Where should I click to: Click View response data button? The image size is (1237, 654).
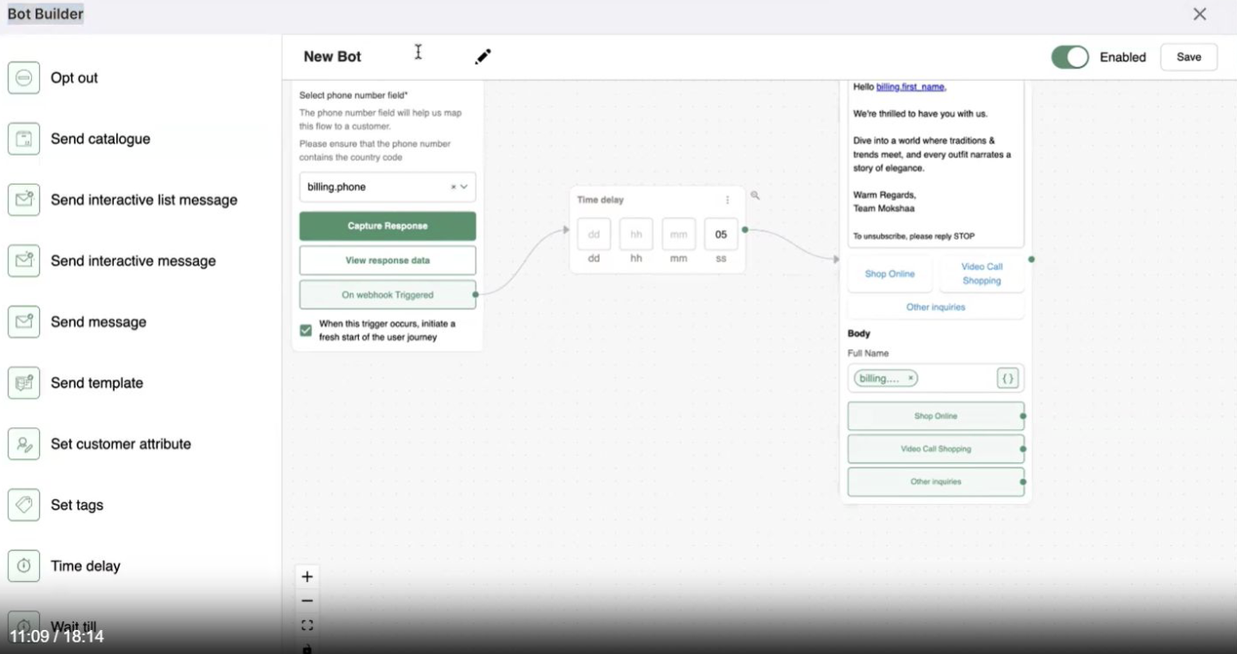coord(387,260)
